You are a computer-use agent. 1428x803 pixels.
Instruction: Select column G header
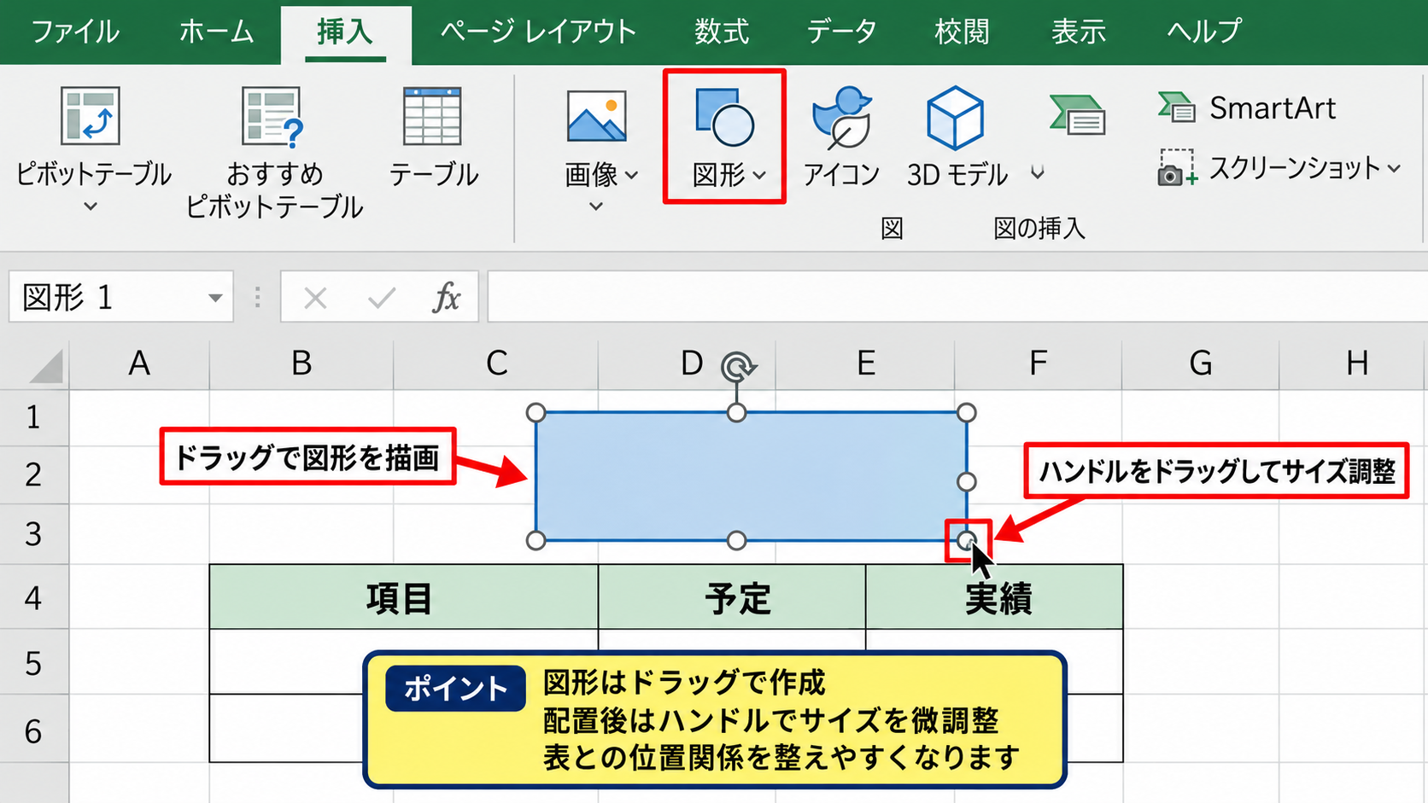pyautogui.click(x=1200, y=364)
